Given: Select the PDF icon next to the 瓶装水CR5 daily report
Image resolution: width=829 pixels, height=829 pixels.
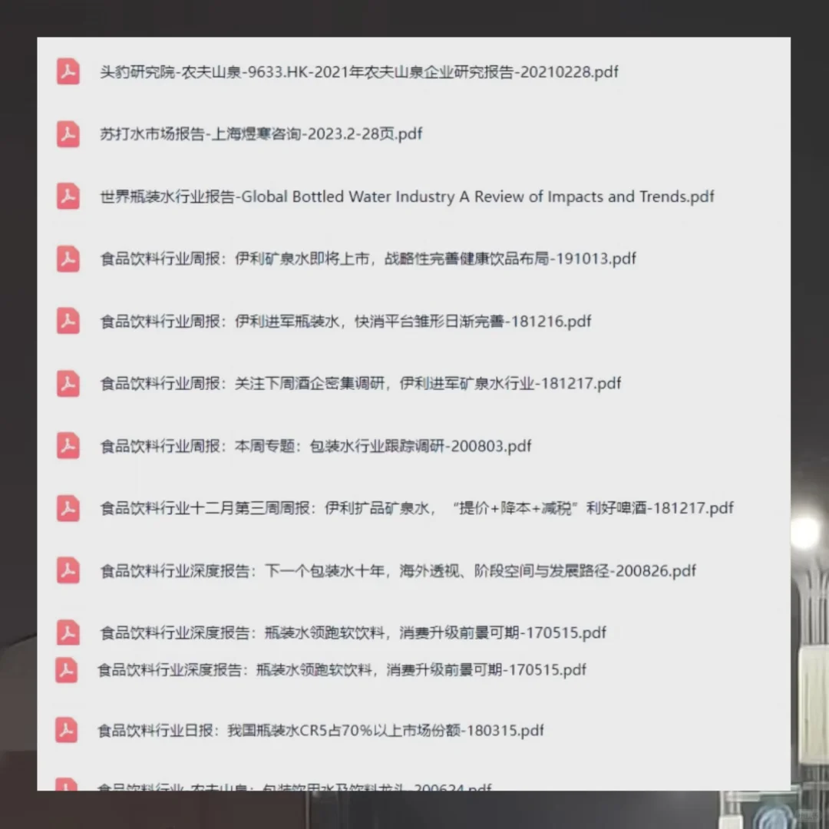Looking at the screenshot, I should (x=68, y=730).
